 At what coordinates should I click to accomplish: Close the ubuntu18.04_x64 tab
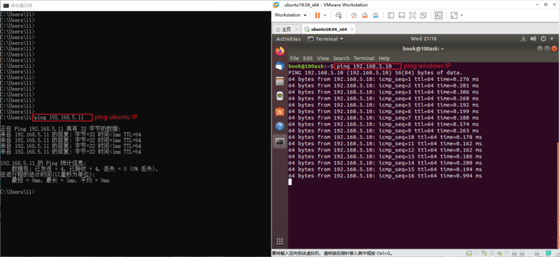pos(351,29)
